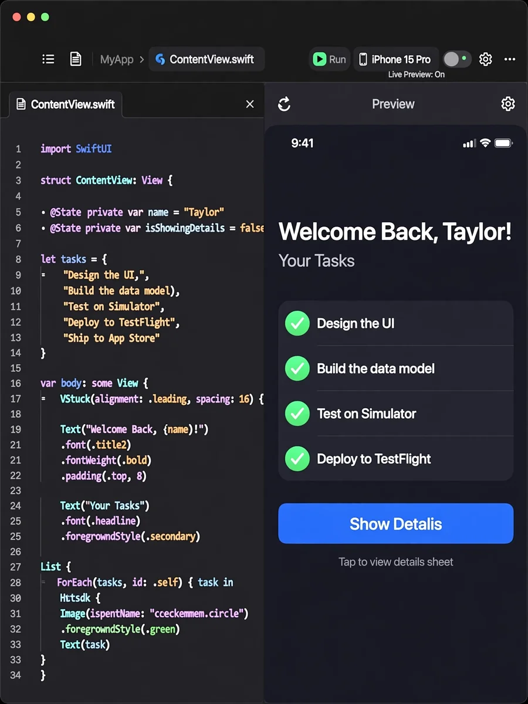
Task: Click the Live Preview: On label
Action: [417, 75]
